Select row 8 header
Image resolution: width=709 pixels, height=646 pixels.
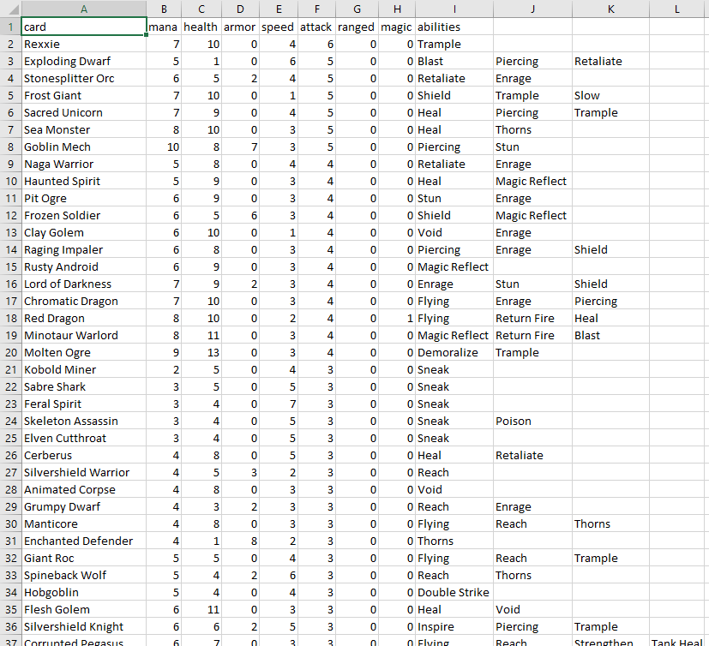(x=11, y=147)
